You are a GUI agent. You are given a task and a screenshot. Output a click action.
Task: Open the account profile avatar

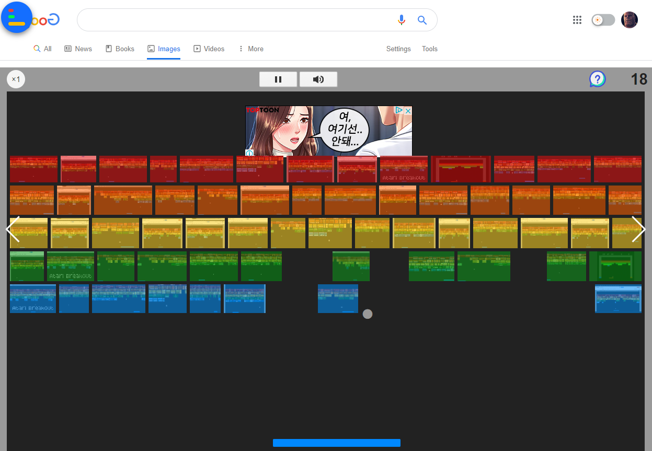(630, 20)
